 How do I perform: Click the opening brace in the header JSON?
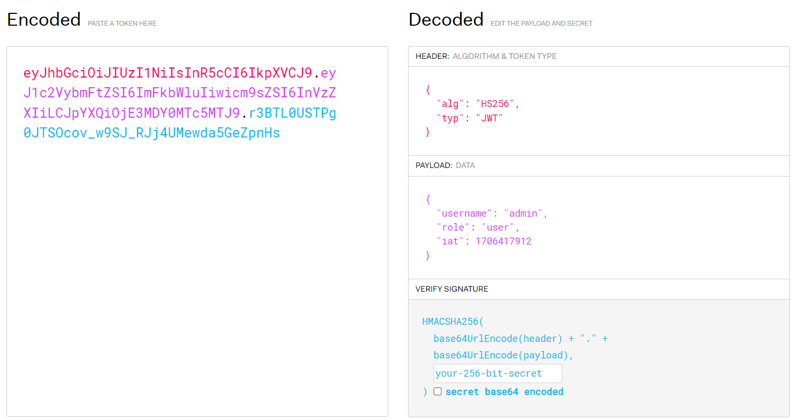428,90
